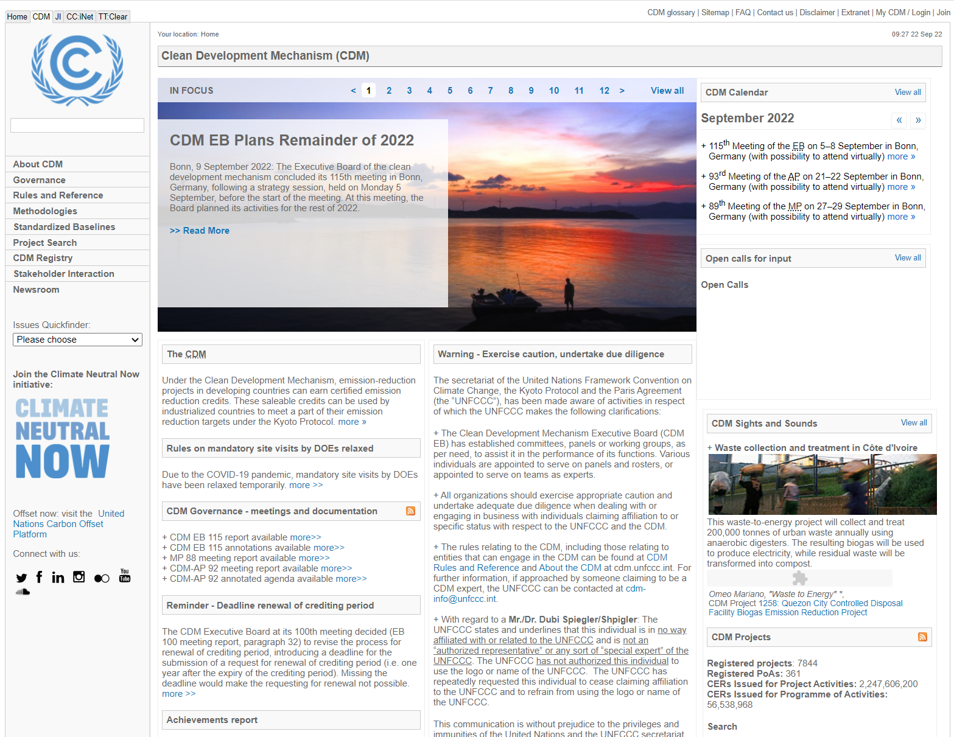Click the search input field below the logo
Viewport: 954px width, 737px height.
click(77, 125)
